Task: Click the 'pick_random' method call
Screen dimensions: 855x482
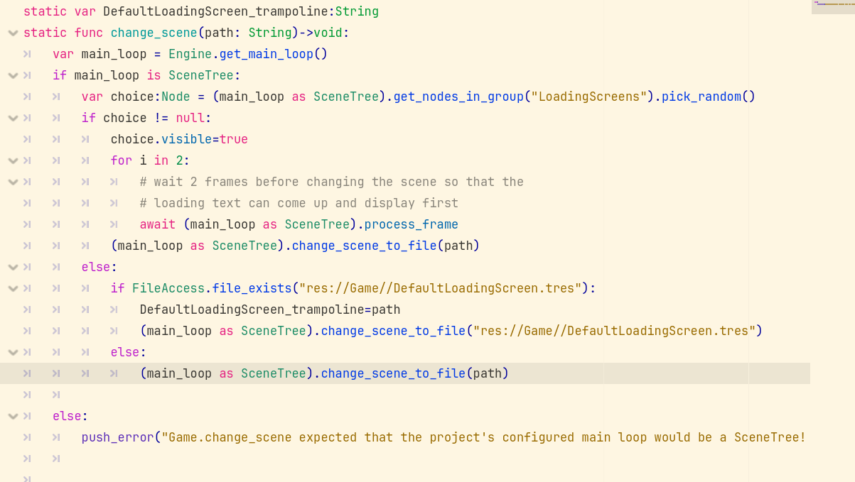Action: [x=701, y=97]
